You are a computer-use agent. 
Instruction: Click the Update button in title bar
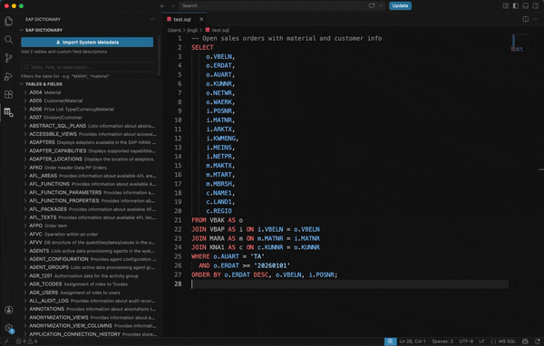tap(400, 6)
